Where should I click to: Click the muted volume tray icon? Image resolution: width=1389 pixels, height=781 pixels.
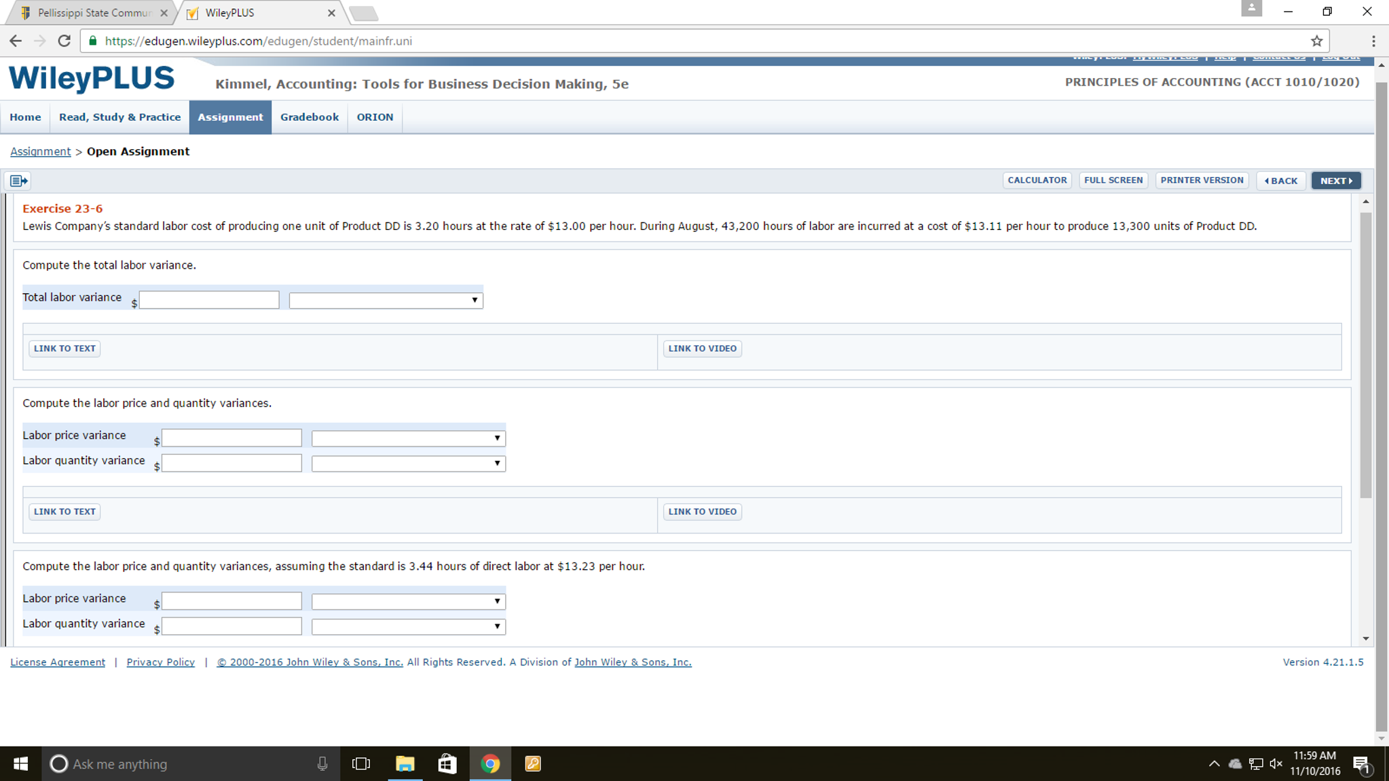coord(1276,764)
